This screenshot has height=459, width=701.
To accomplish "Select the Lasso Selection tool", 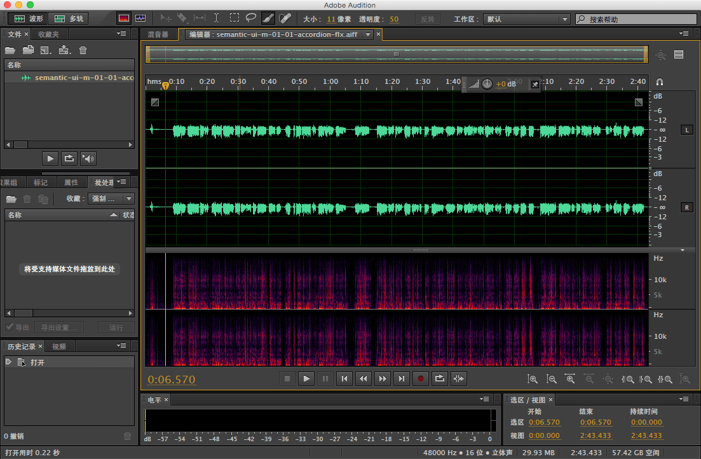I will coord(251,18).
